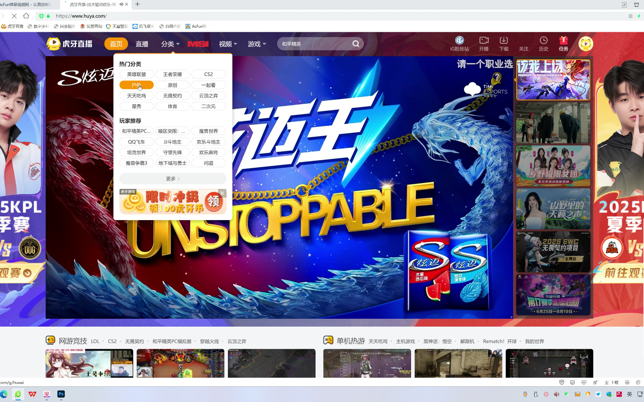The image size is (644, 402).
Task: Select 天天吃鸡 category in popup
Action: (x=137, y=96)
